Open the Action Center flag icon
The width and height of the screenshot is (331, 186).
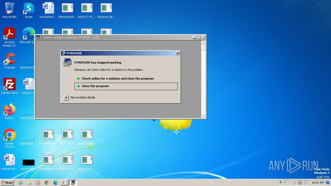tap(306, 183)
